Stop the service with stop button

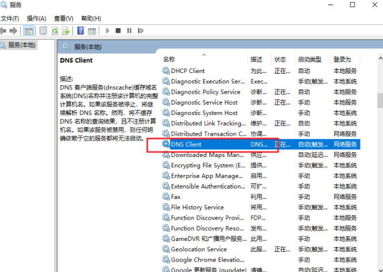(118, 30)
